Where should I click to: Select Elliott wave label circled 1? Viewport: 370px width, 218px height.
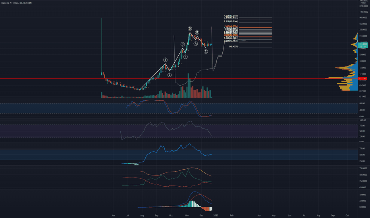coord(166,60)
